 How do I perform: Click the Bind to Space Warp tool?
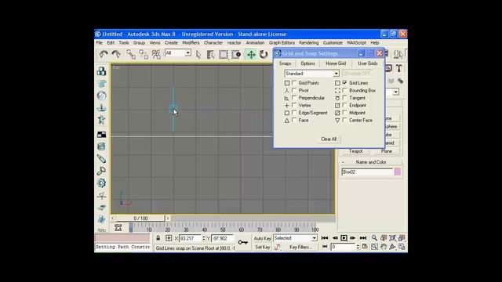(156, 54)
